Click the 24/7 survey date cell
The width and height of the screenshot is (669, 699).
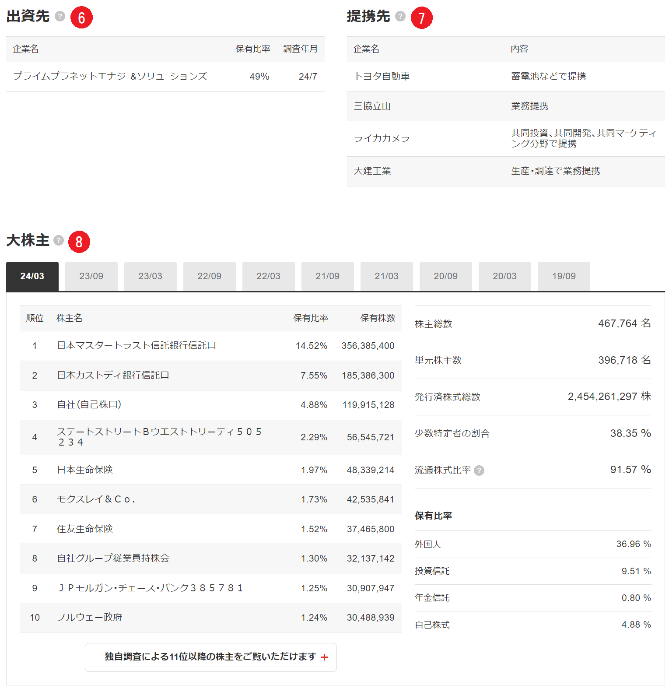tap(308, 77)
